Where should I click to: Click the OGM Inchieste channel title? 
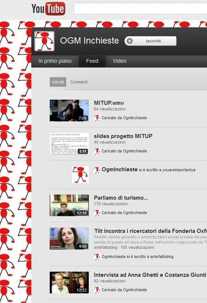(89, 40)
